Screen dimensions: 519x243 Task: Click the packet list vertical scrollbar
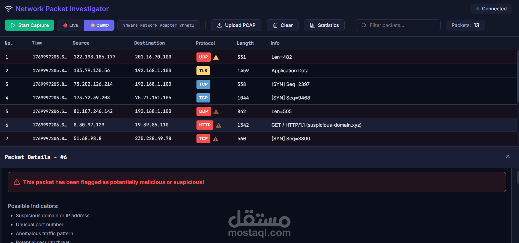click(518, 76)
